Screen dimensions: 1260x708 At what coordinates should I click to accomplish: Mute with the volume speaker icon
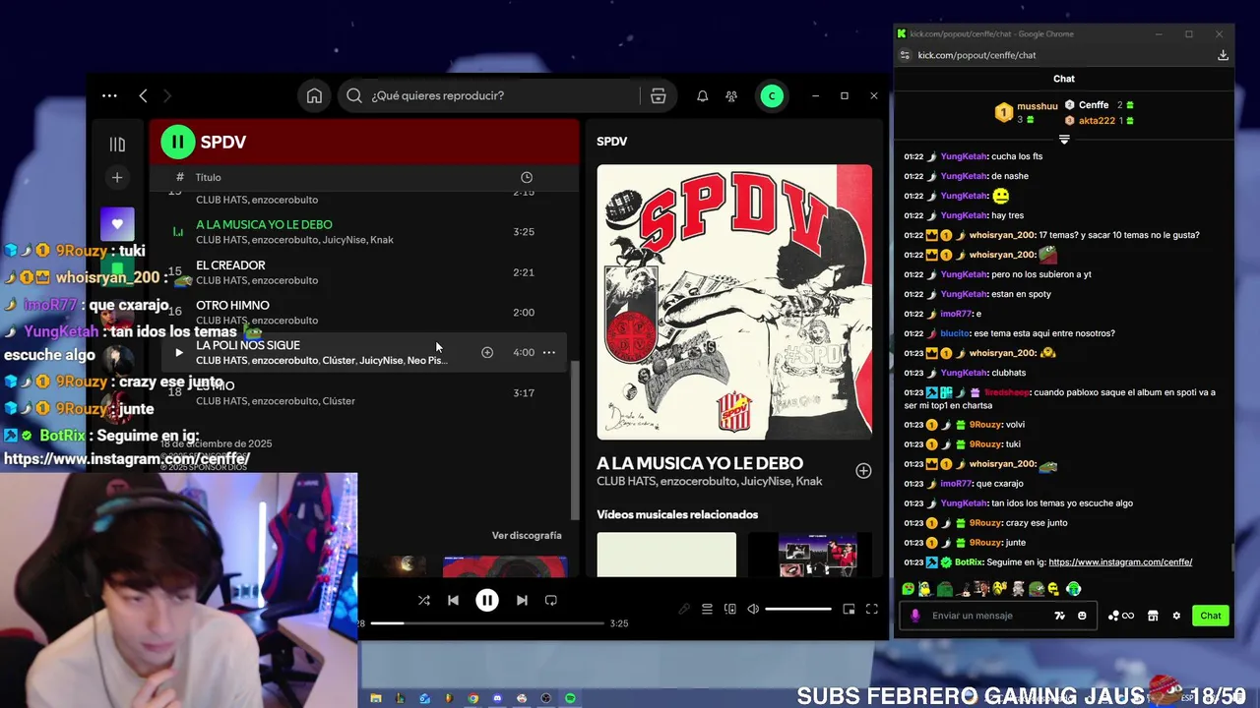(x=753, y=610)
